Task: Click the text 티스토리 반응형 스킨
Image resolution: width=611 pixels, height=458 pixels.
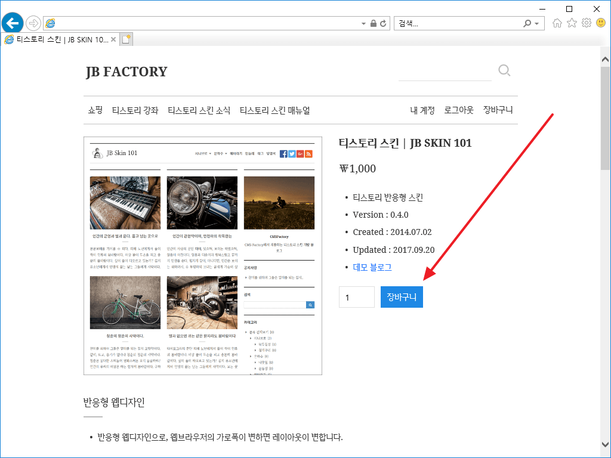Action: [388, 197]
